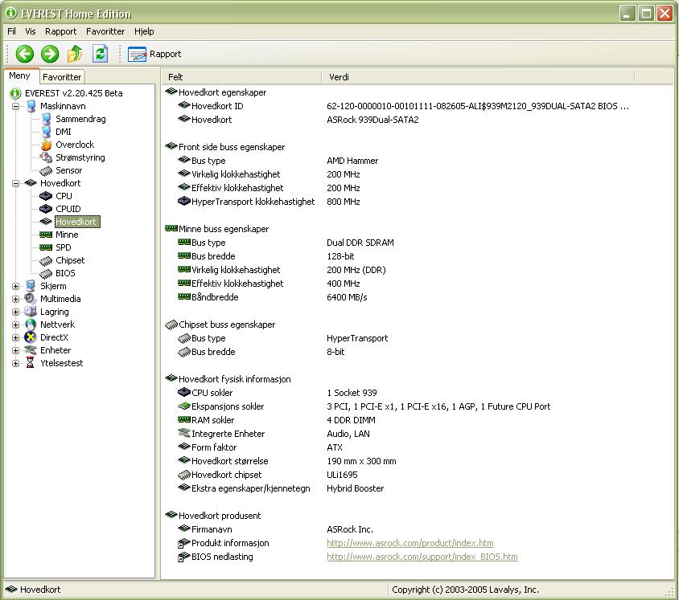This screenshot has height=600, width=679.
Task: Collapse the Maskinnavn tree node
Action: click(x=15, y=106)
